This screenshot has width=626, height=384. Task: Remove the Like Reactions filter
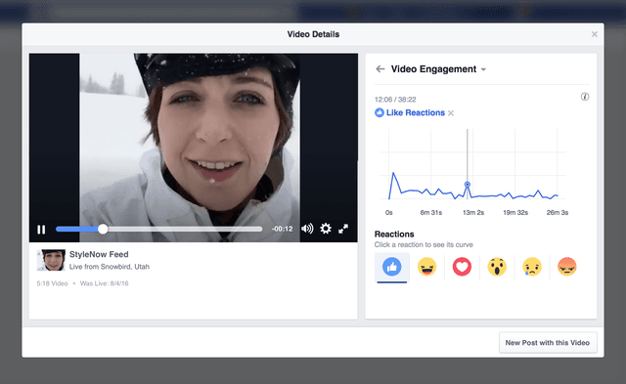(x=451, y=113)
